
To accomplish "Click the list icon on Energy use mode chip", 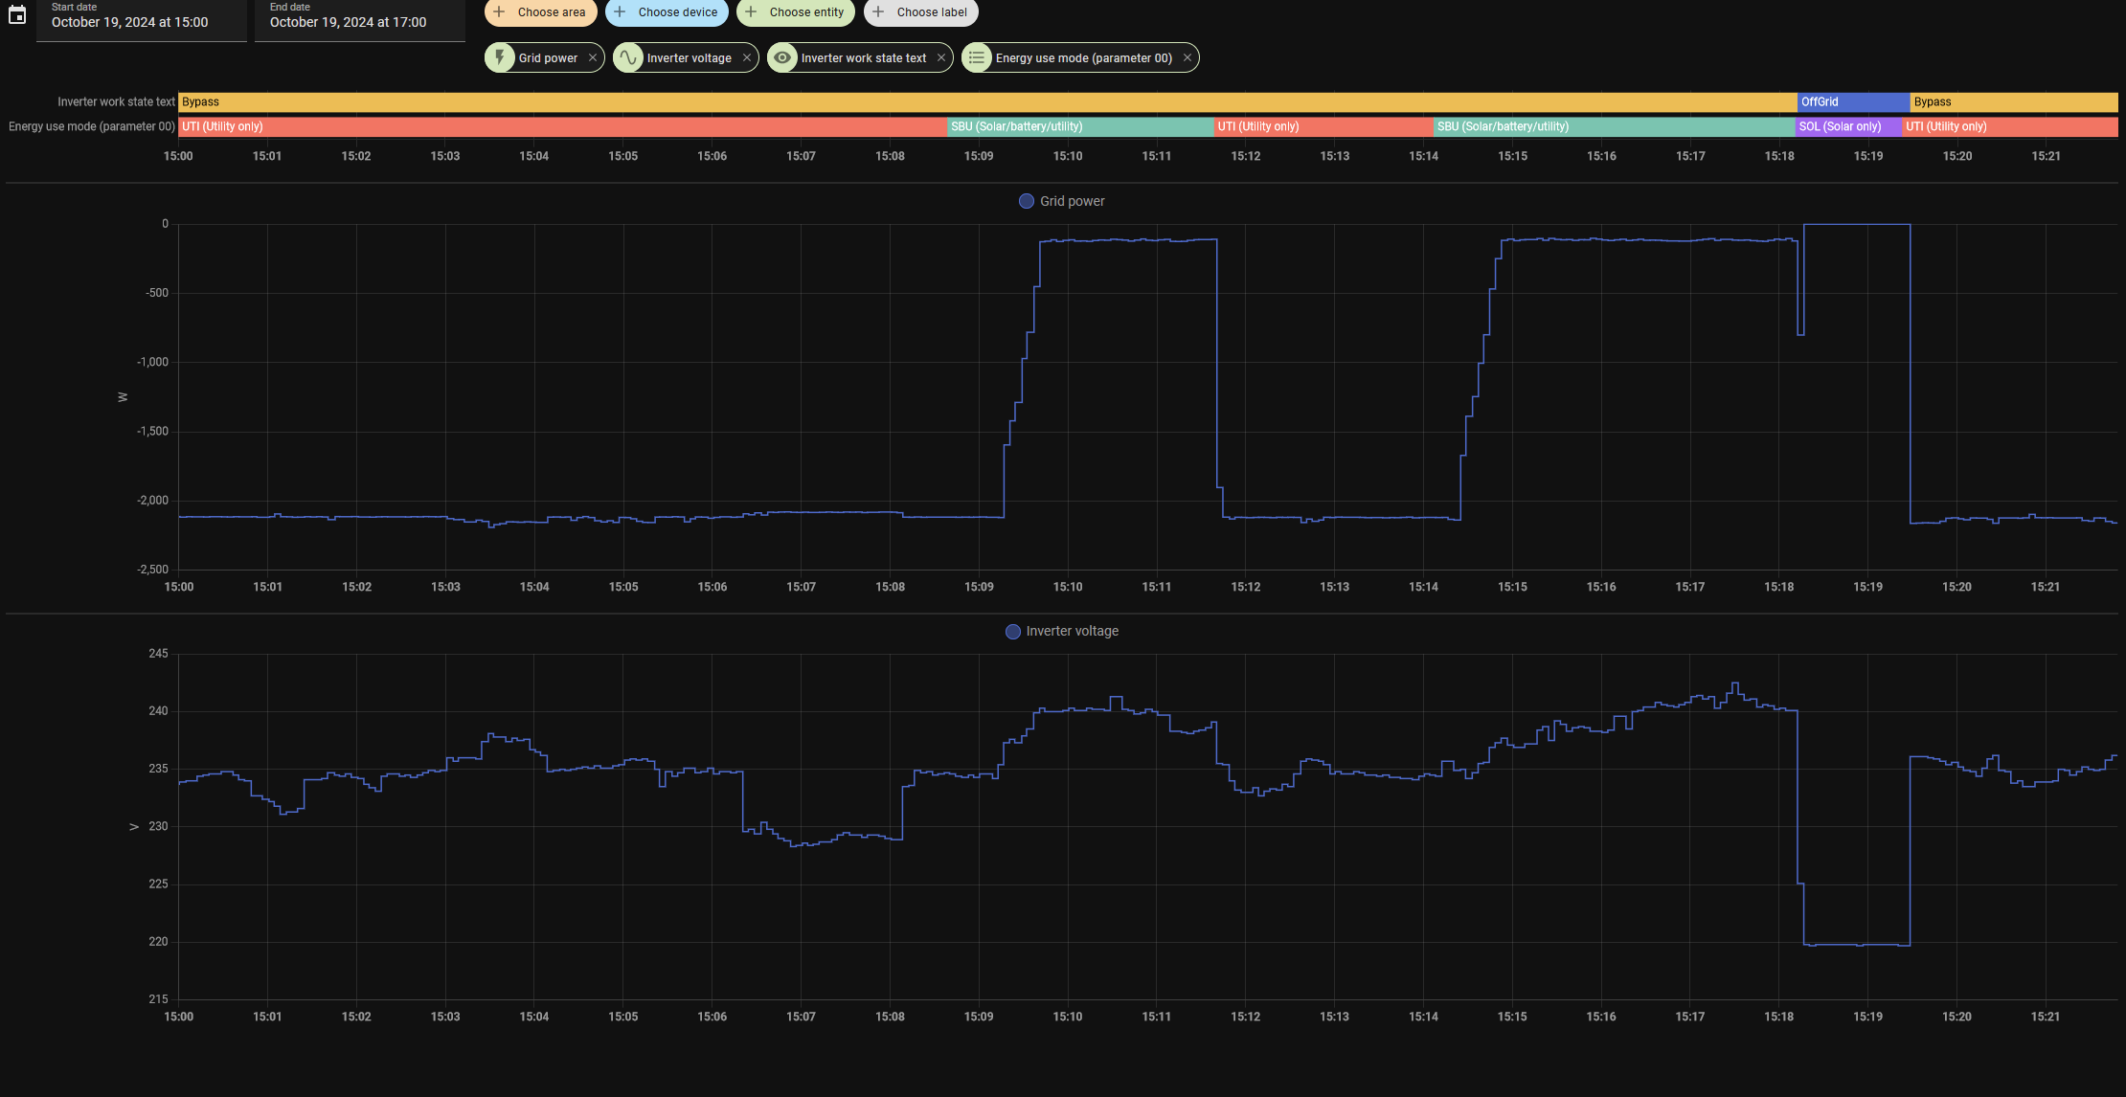I will [976, 57].
